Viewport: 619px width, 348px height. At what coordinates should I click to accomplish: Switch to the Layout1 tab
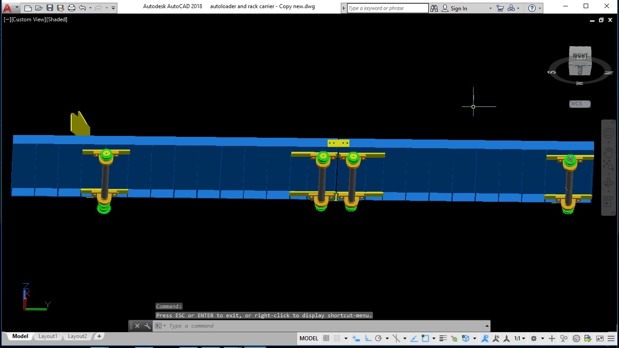pyautogui.click(x=48, y=336)
